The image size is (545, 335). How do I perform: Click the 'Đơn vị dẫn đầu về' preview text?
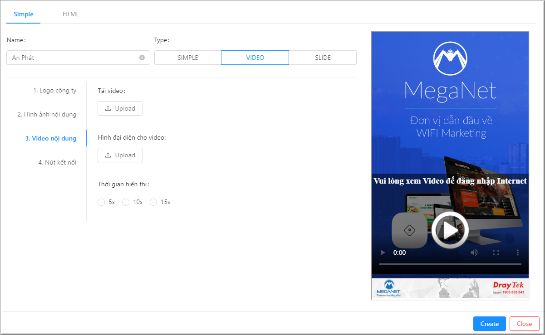pos(451,121)
